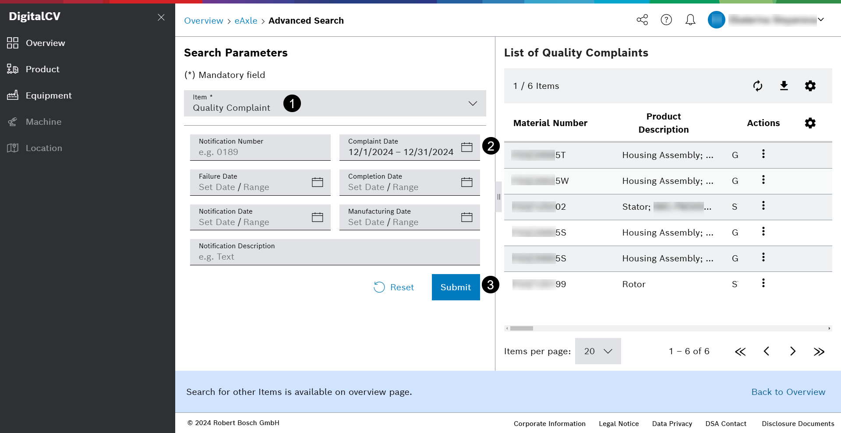Viewport: 841px width, 433px height.
Task: Select Equipment in the sidebar
Action: tap(49, 95)
